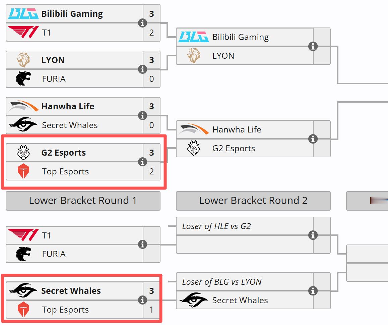Open info icon for Loser of HLE vs G2
Image resolution: width=388 pixels, height=325 pixels.
coord(313,235)
